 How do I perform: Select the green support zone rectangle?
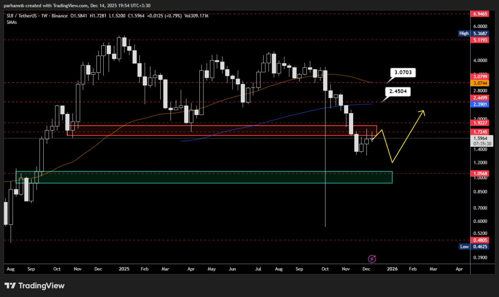[203, 177]
